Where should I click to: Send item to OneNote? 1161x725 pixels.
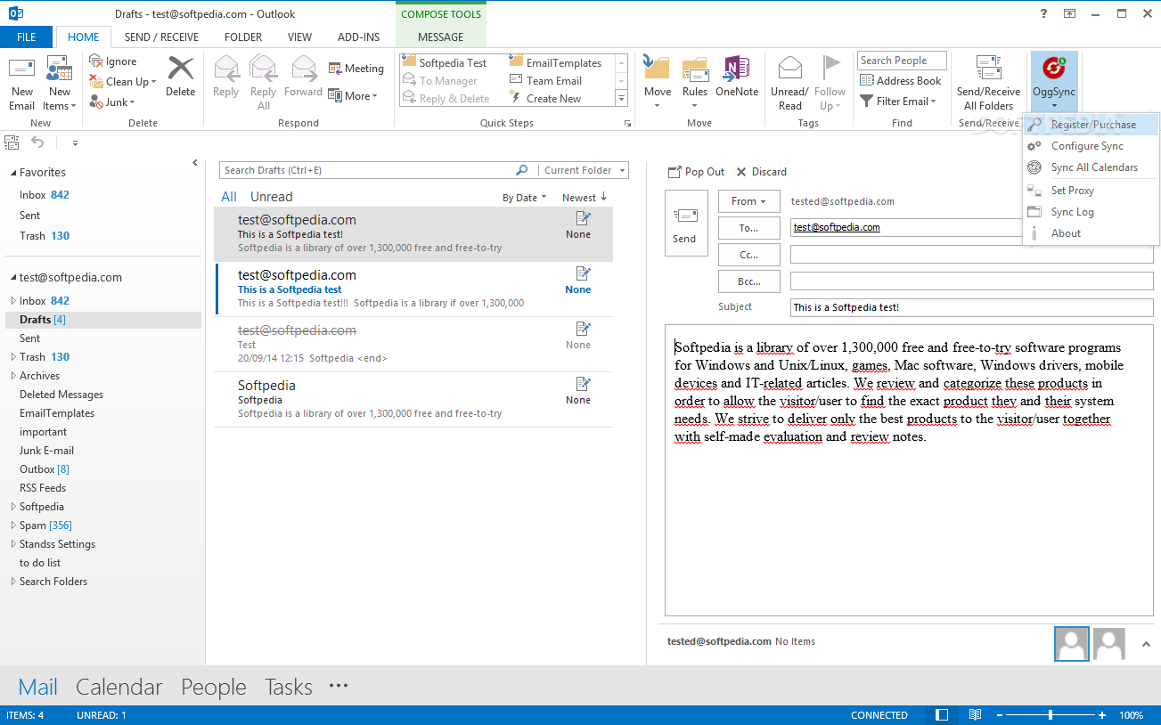coord(736,77)
